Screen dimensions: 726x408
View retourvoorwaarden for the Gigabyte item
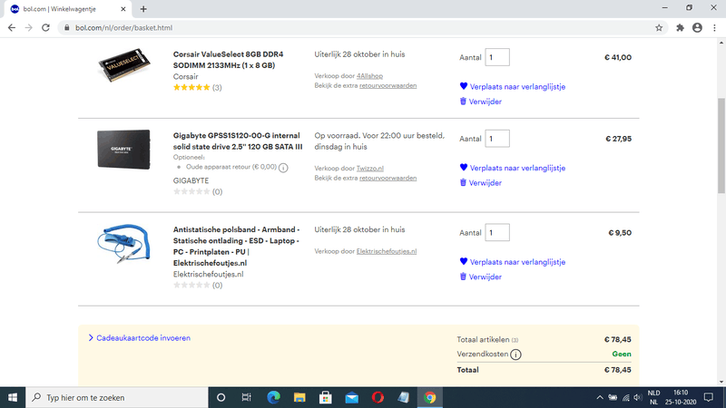(x=388, y=178)
